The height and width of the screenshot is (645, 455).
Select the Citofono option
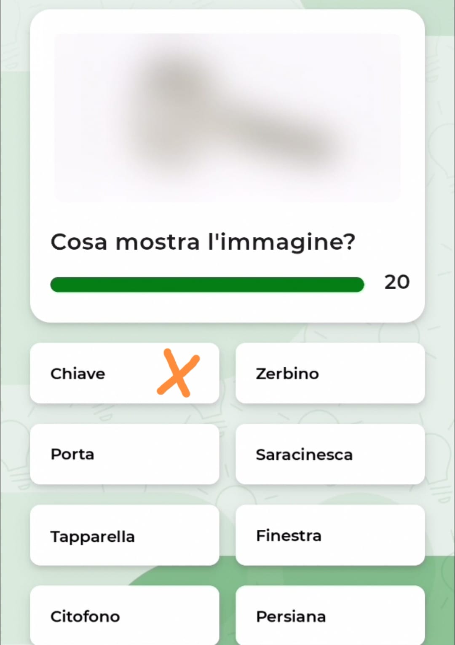pos(124,616)
